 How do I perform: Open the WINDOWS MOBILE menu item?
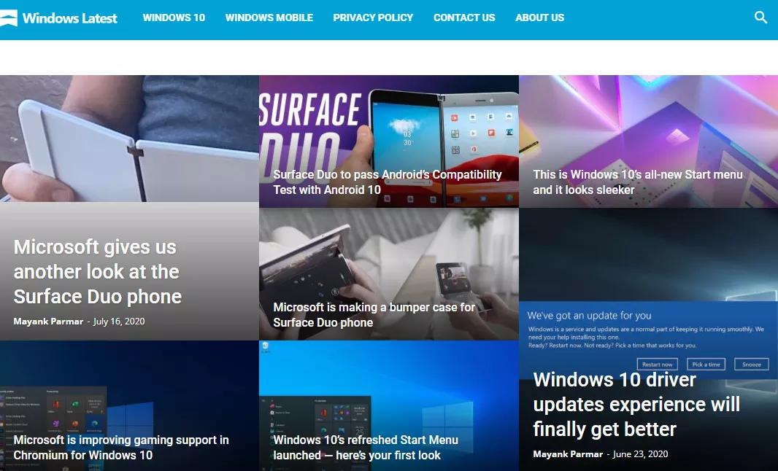tap(269, 17)
